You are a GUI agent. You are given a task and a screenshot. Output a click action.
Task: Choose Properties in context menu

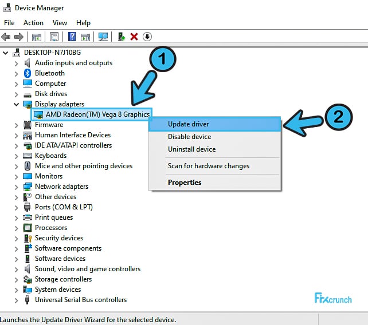click(x=214, y=183)
